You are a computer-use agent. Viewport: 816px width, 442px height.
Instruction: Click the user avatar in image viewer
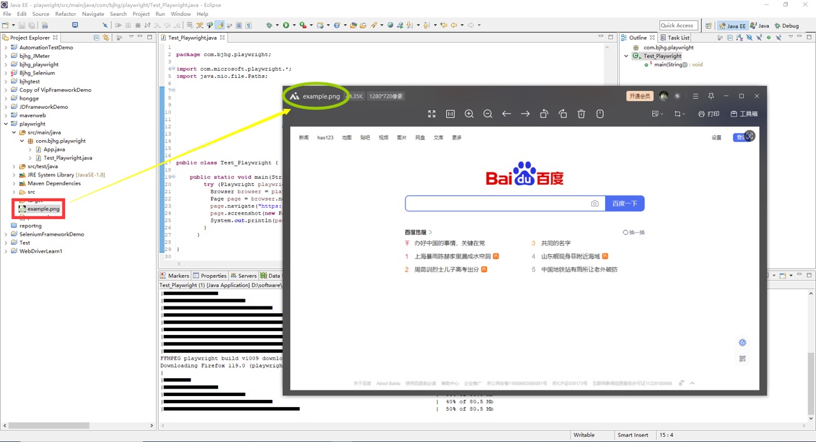pos(664,96)
